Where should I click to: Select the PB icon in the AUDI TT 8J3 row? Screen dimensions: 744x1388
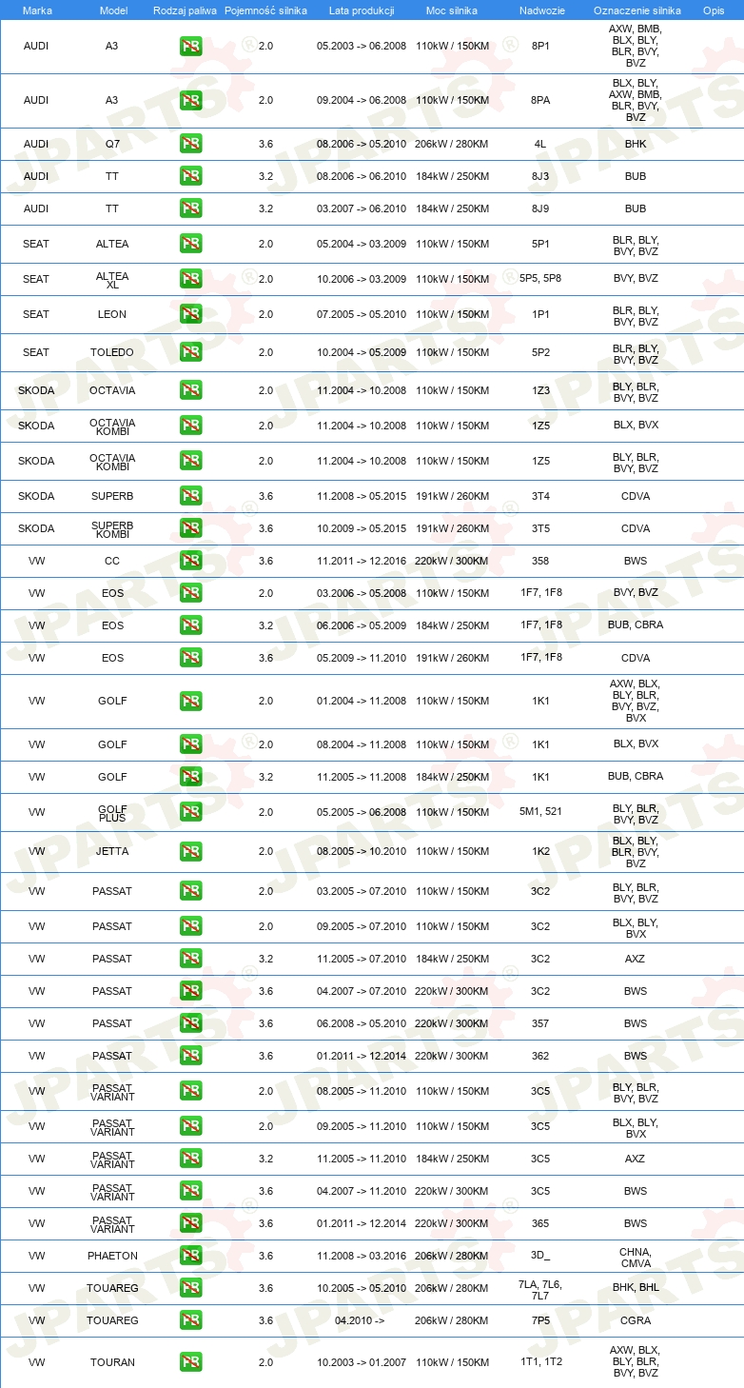pos(190,176)
